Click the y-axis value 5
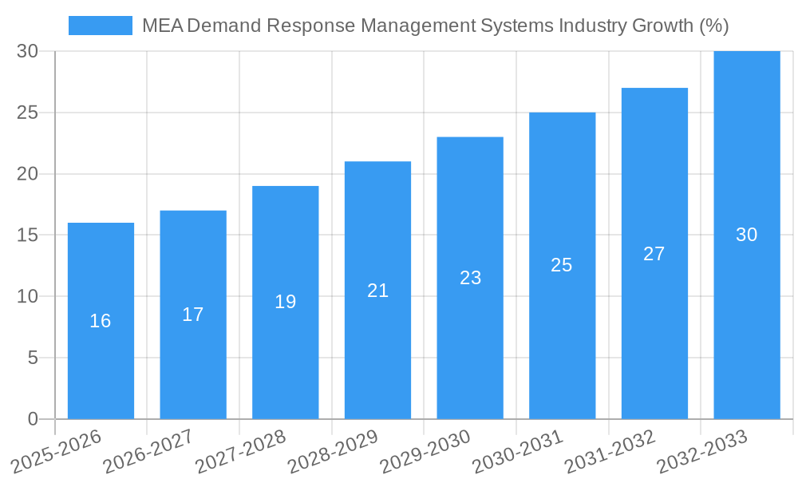 tap(33, 358)
